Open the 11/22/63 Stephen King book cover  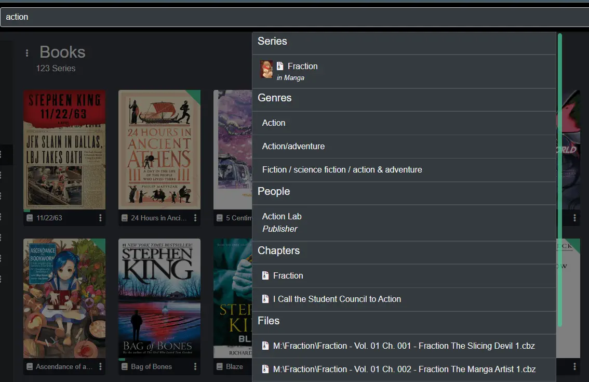[x=64, y=150]
